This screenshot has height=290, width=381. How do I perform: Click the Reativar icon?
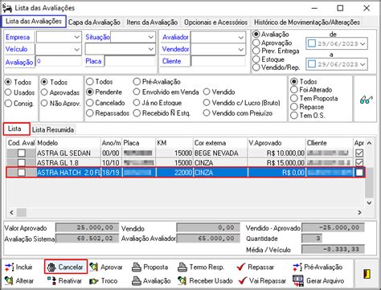[x=51, y=280]
